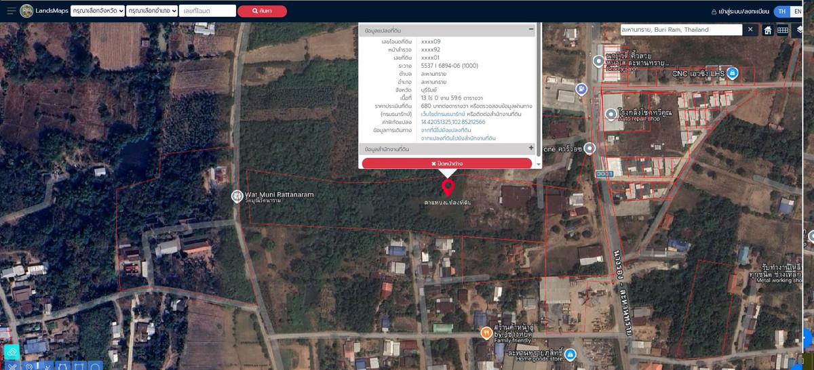Select the circle drawing tool

(x=96, y=366)
